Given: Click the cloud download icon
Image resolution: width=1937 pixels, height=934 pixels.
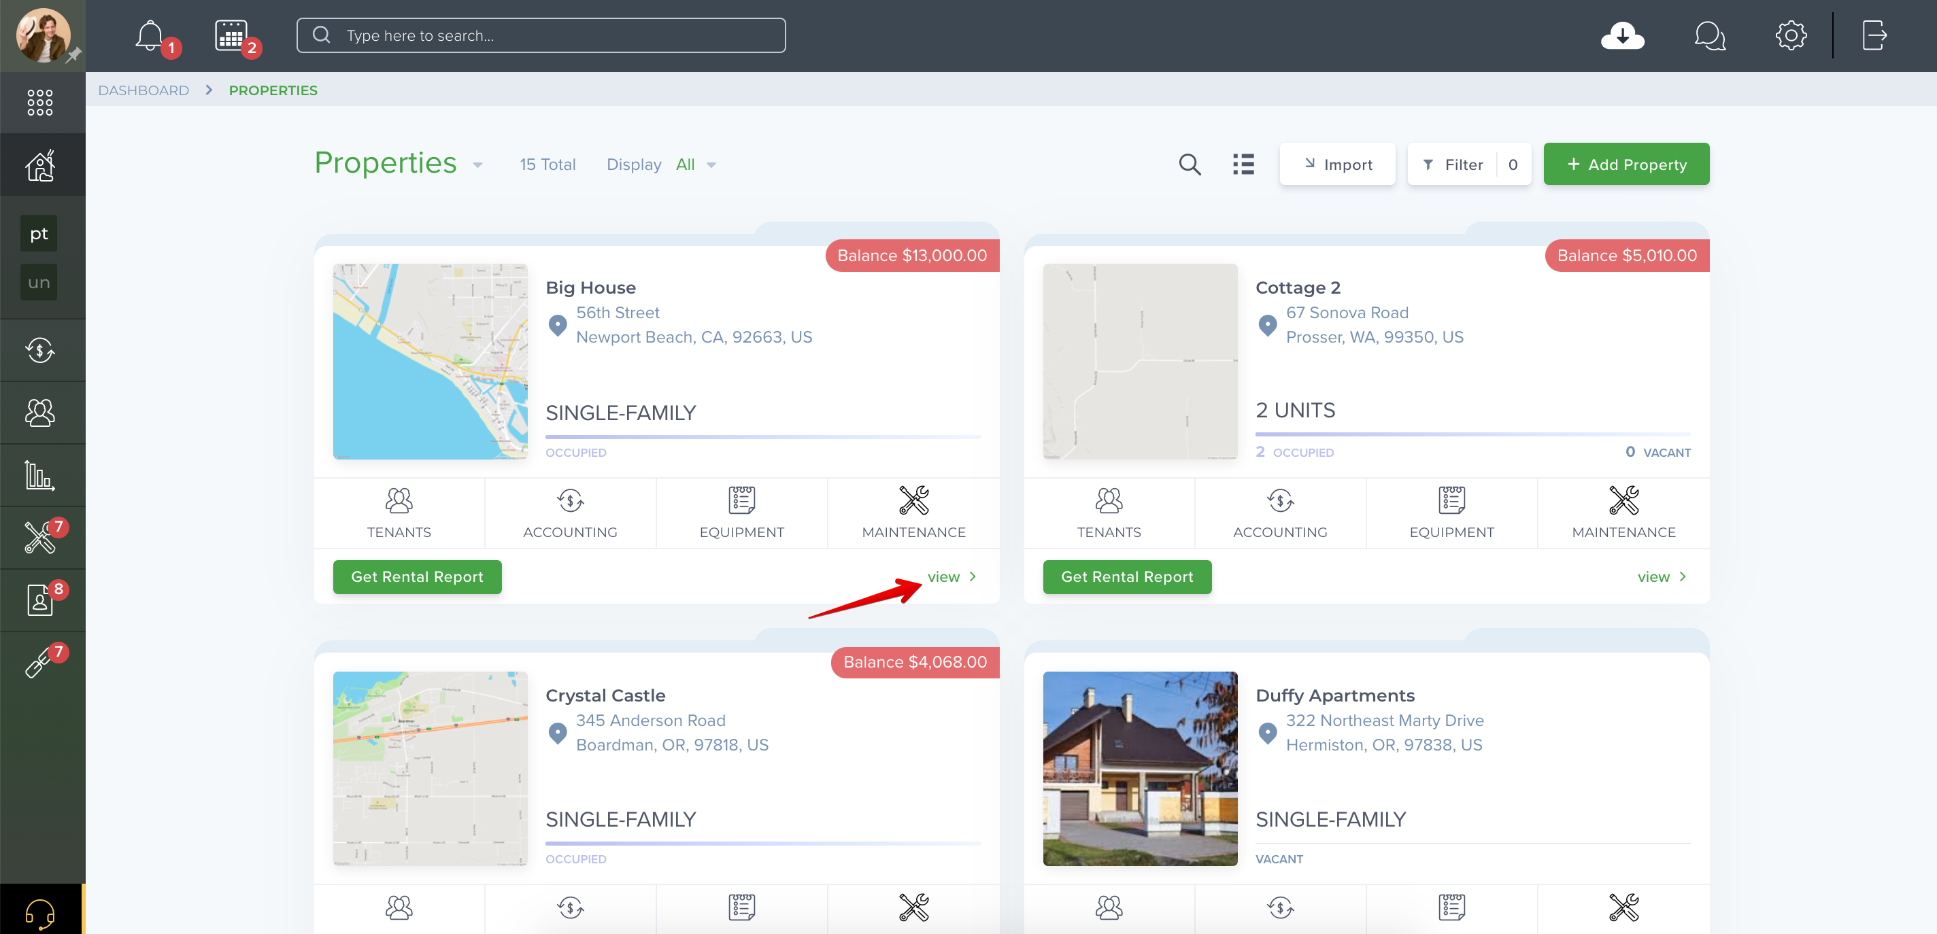Looking at the screenshot, I should coord(1623,36).
